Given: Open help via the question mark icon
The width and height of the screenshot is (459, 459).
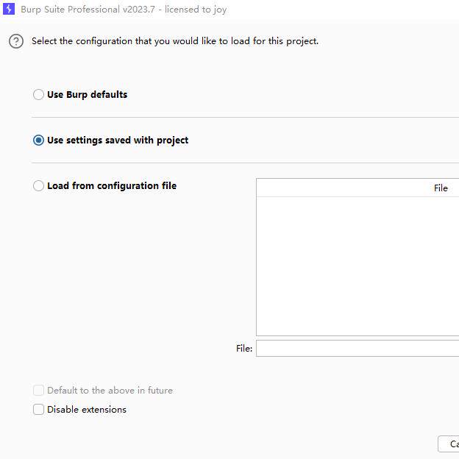Looking at the screenshot, I should tap(16, 41).
